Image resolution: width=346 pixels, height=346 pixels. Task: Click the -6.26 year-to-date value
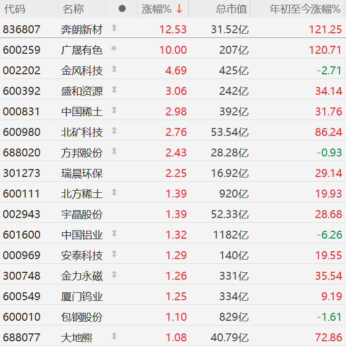pos(329,234)
